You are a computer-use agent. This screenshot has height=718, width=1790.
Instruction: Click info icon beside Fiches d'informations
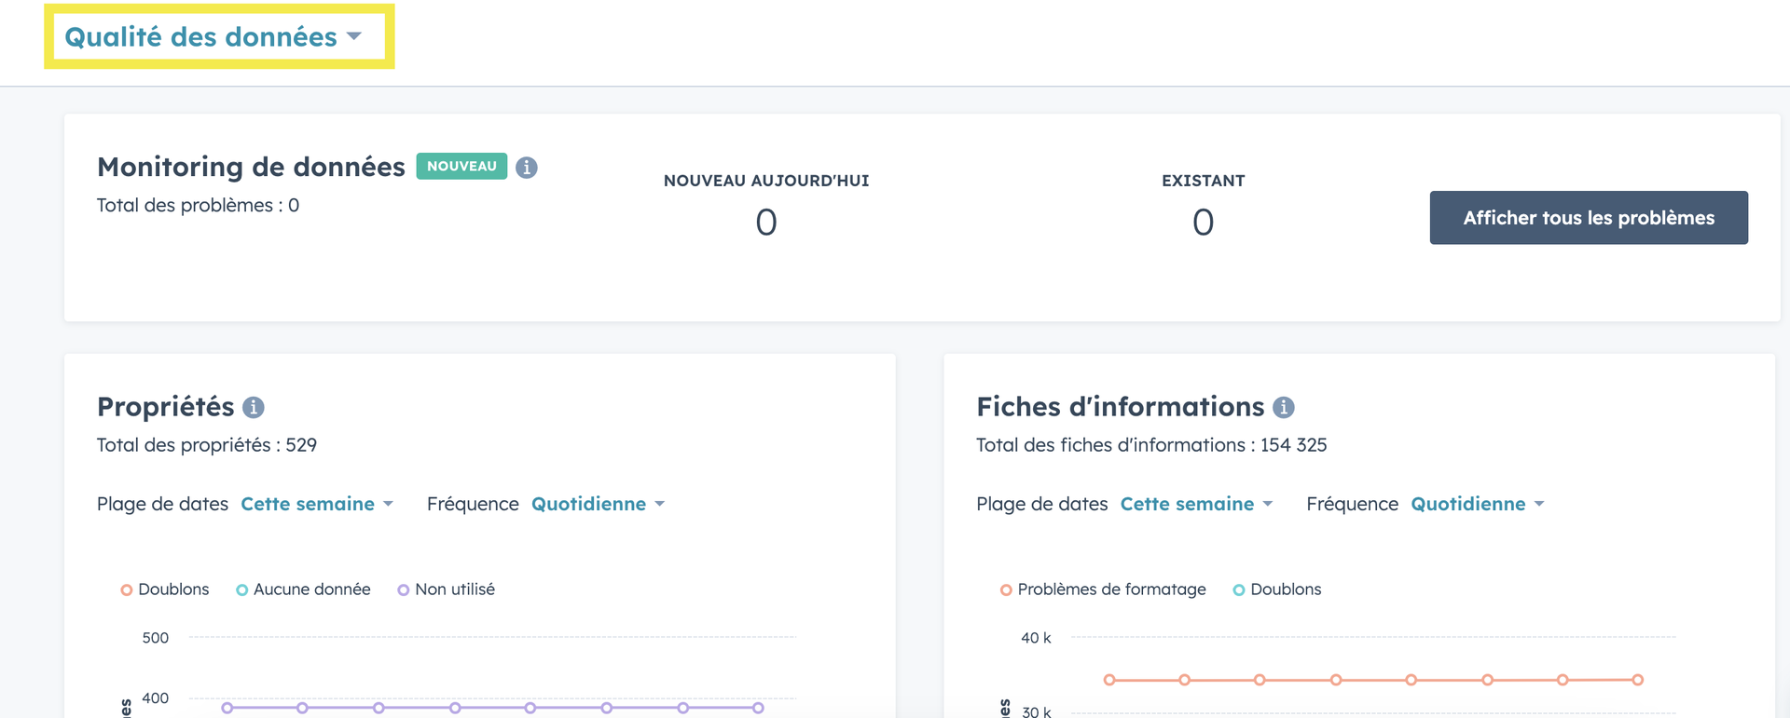point(1284,407)
